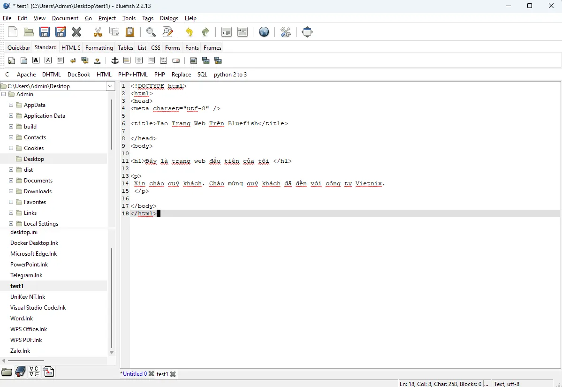Open the Tags menu
Viewport: 562px width, 387px height.
pyautogui.click(x=147, y=18)
